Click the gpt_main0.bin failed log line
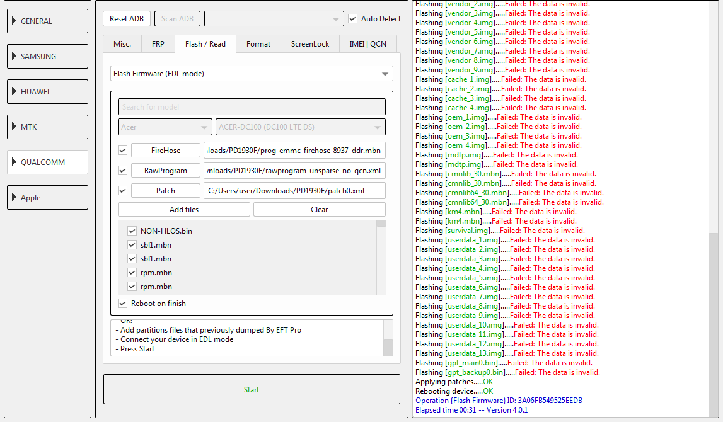This screenshot has width=723, height=422. click(x=504, y=363)
